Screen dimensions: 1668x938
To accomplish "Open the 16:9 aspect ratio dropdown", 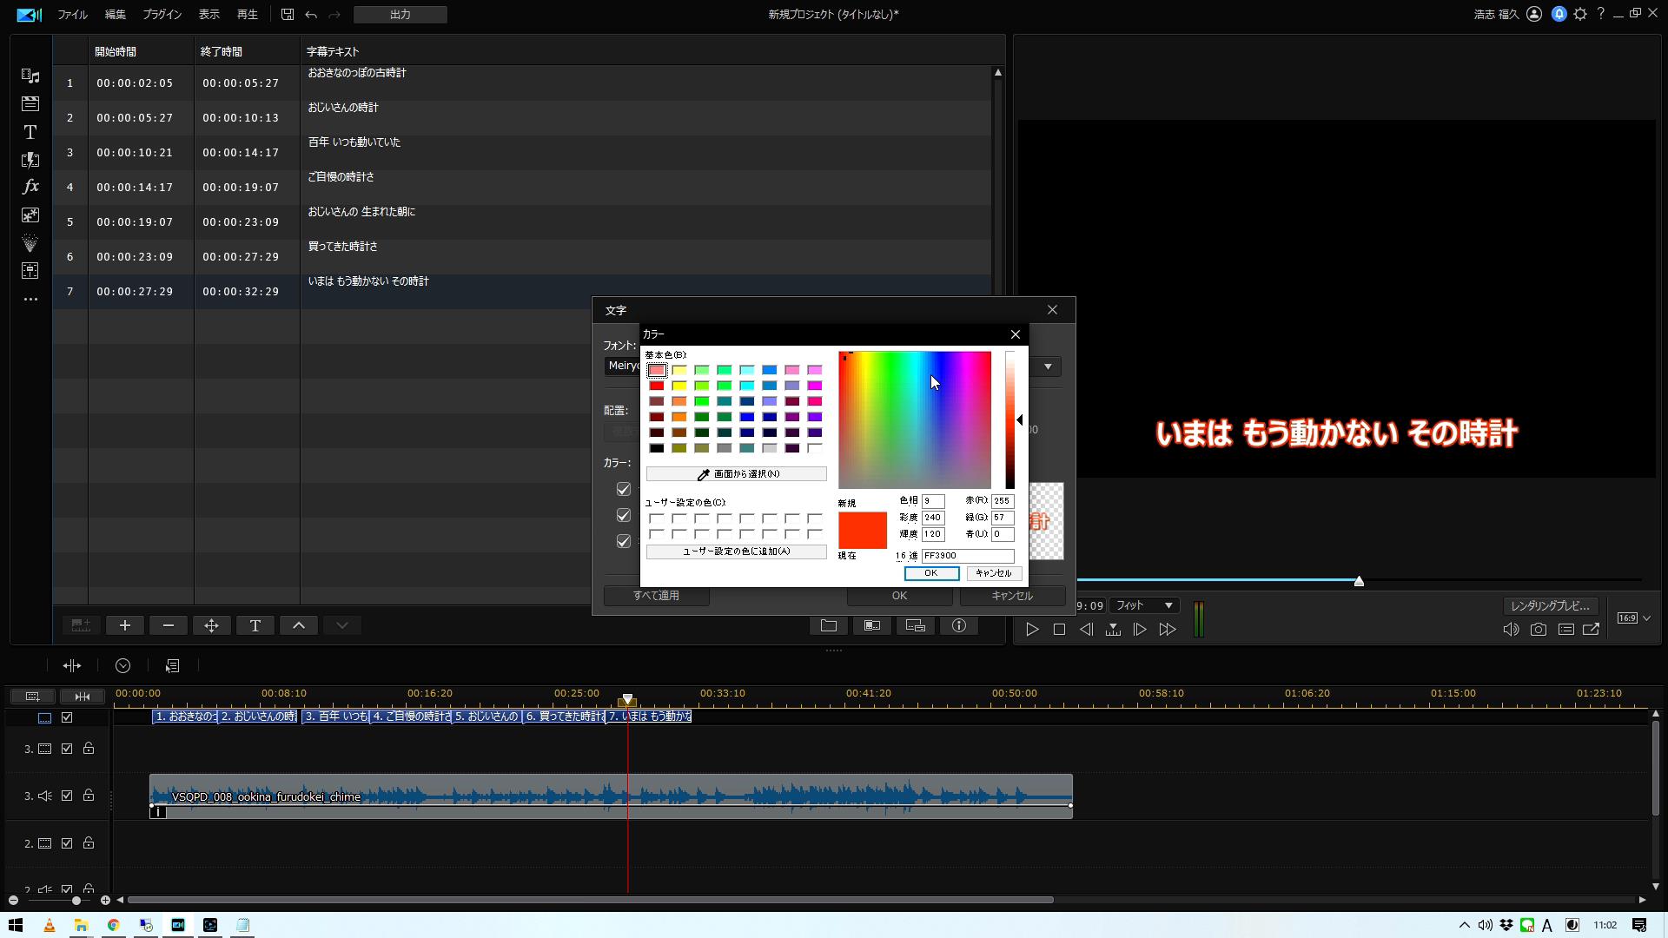I will tap(1633, 618).
